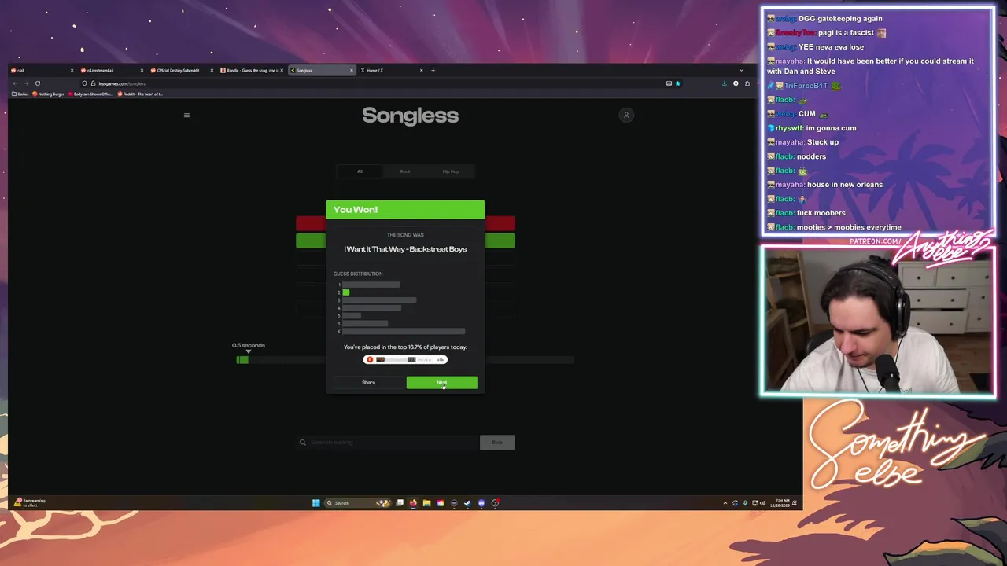Open a new browser tab
The height and width of the screenshot is (566, 1007).
[433, 71]
